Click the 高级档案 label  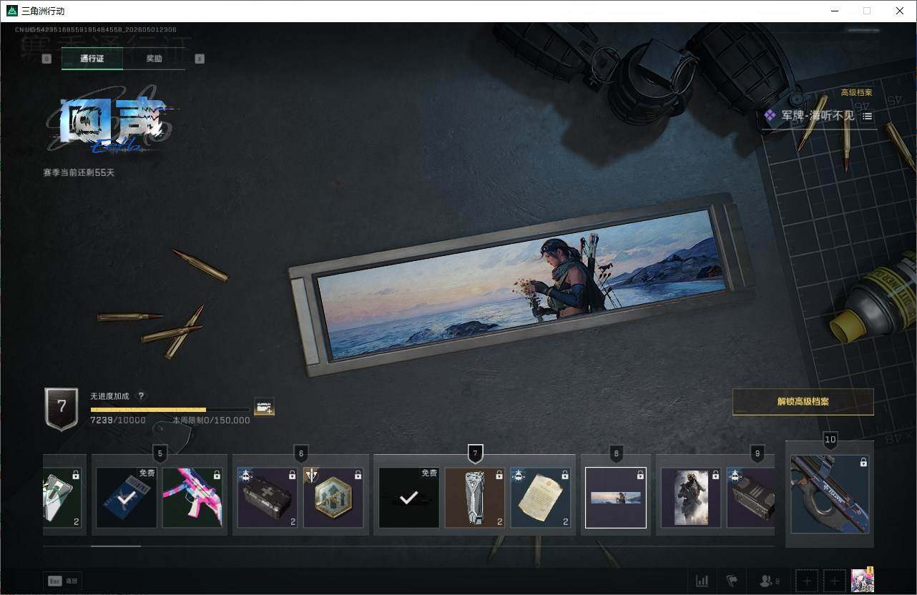click(x=856, y=93)
